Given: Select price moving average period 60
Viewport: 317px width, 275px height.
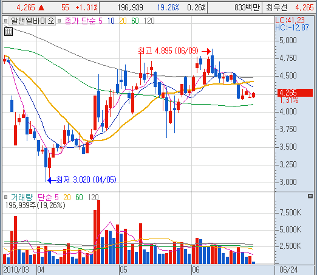Looking at the screenshot, I should pos(135,21).
